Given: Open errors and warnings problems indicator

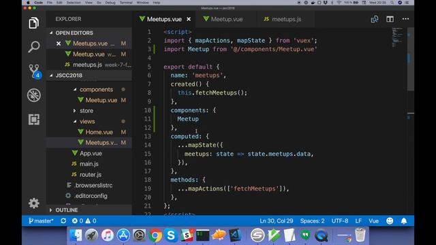Looking at the screenshot, I should point(84,220).
